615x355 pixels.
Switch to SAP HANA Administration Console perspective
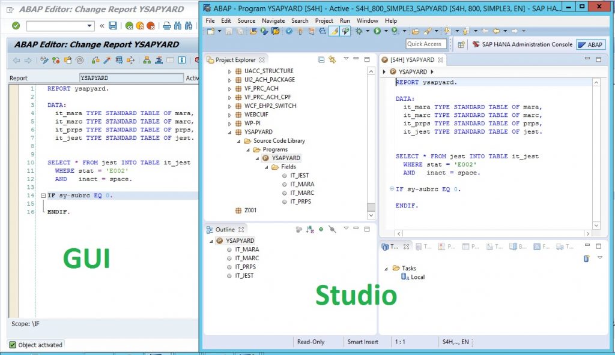(523, 44)
